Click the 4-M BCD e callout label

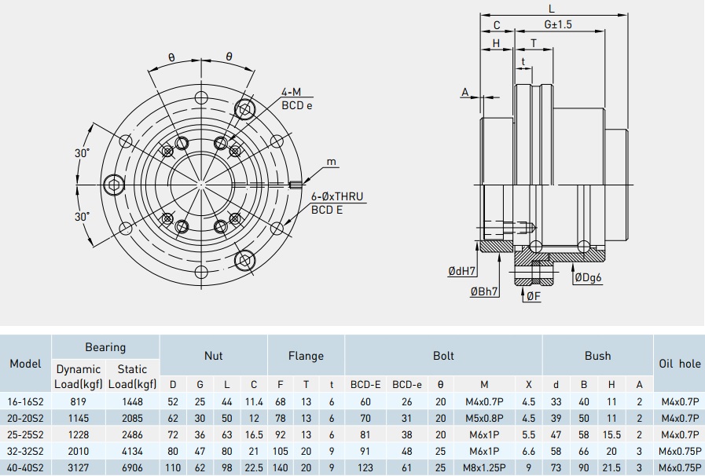pyautogui.click(x=296, y=99)
